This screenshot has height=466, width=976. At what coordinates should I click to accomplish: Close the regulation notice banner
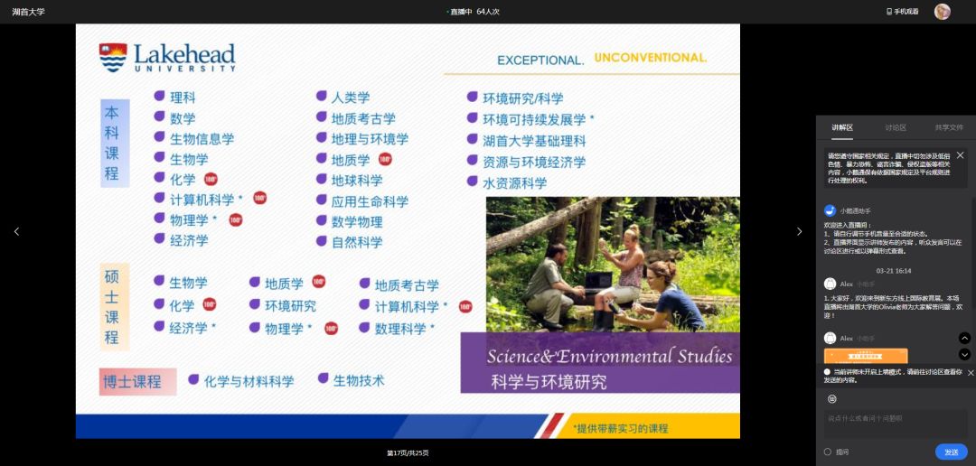(x=960, y=155)
